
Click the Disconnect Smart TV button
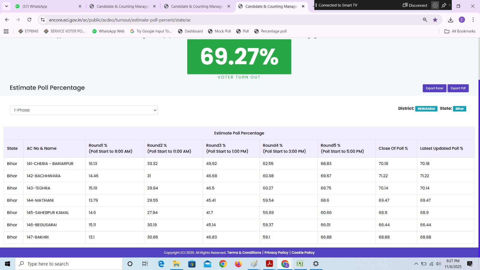click(415, 5)
